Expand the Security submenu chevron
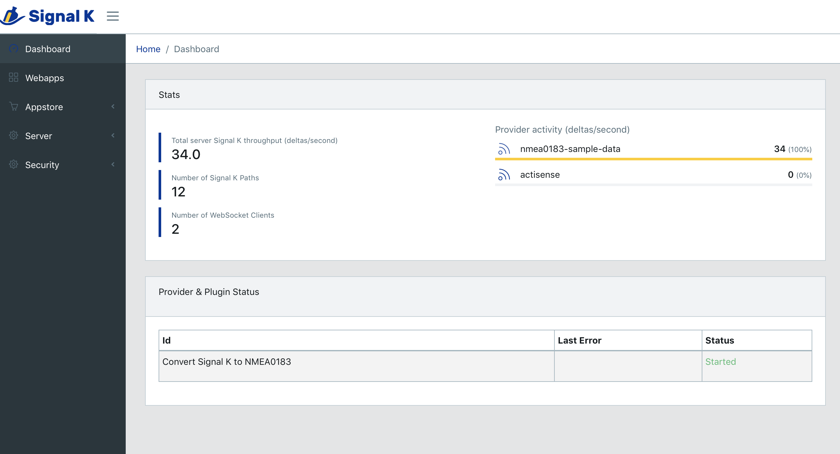The image size is (840, 454). point(113,165)
